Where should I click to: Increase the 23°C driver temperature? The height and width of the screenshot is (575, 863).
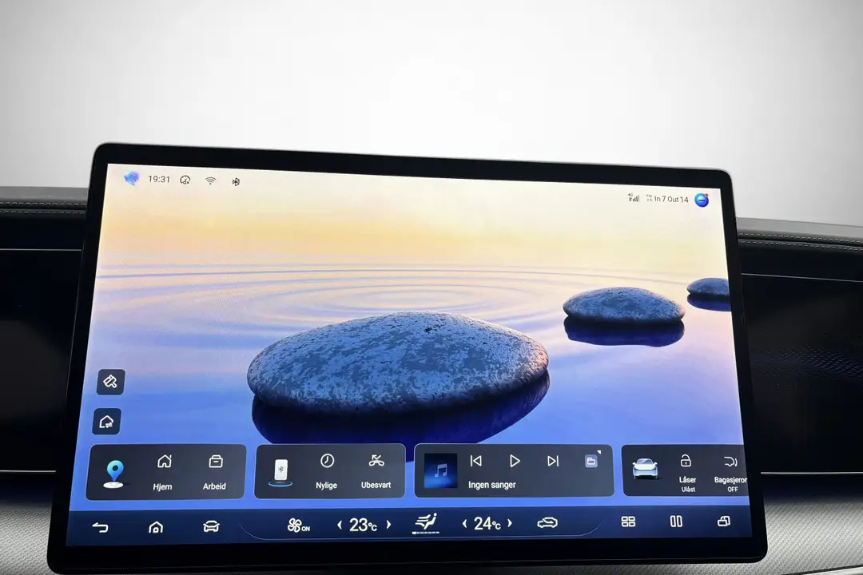(x=388, y=525)
